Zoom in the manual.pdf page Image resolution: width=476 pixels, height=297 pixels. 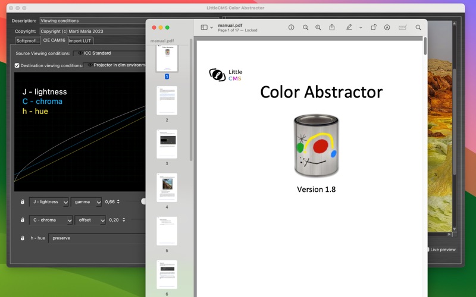click(x=318, y=27)
